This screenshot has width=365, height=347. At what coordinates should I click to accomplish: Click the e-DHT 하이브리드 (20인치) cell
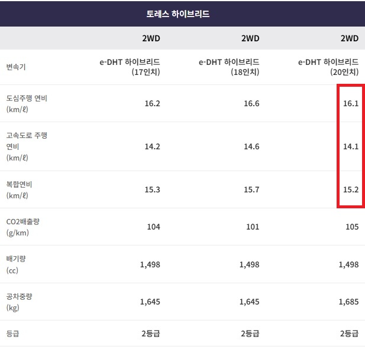pos(328,67)
